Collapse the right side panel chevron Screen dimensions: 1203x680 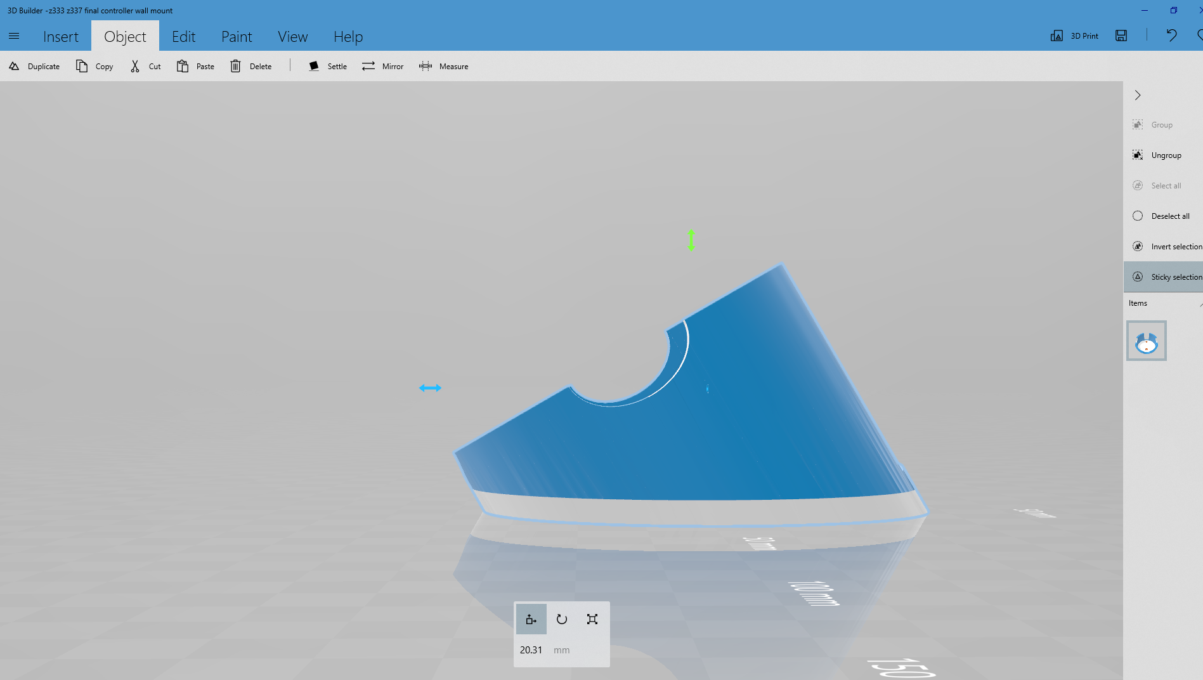[x=1138, y=95]
